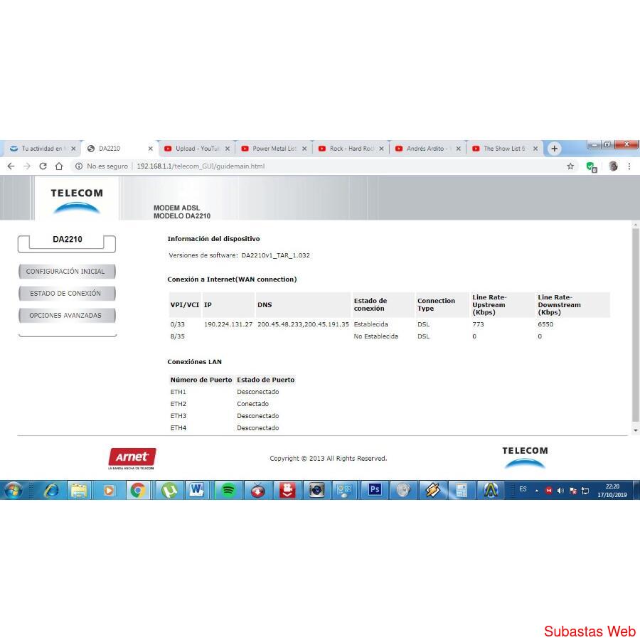Reload the page with the refresh icon
The image size is (640, 640).
pyautogui.click(x=43, y=166)
